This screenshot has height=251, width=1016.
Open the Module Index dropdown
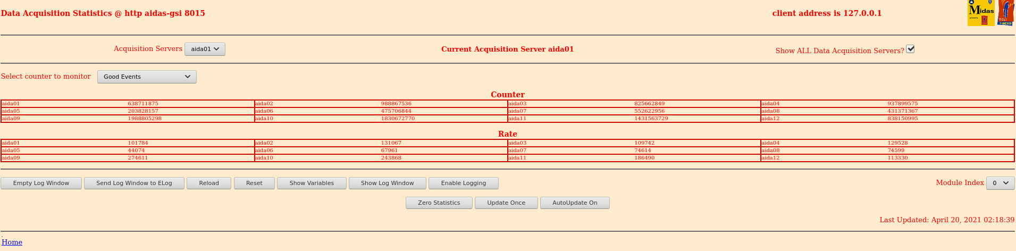tap(1000, 183)
